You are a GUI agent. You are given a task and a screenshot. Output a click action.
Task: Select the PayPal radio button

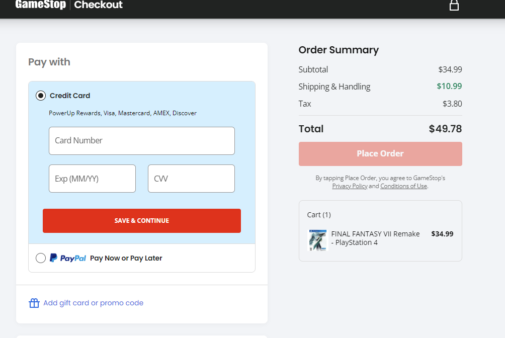41,258
